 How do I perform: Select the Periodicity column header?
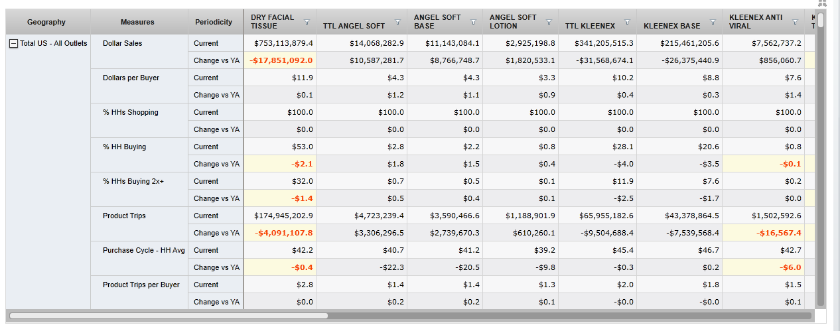click(x=214, y=22)
